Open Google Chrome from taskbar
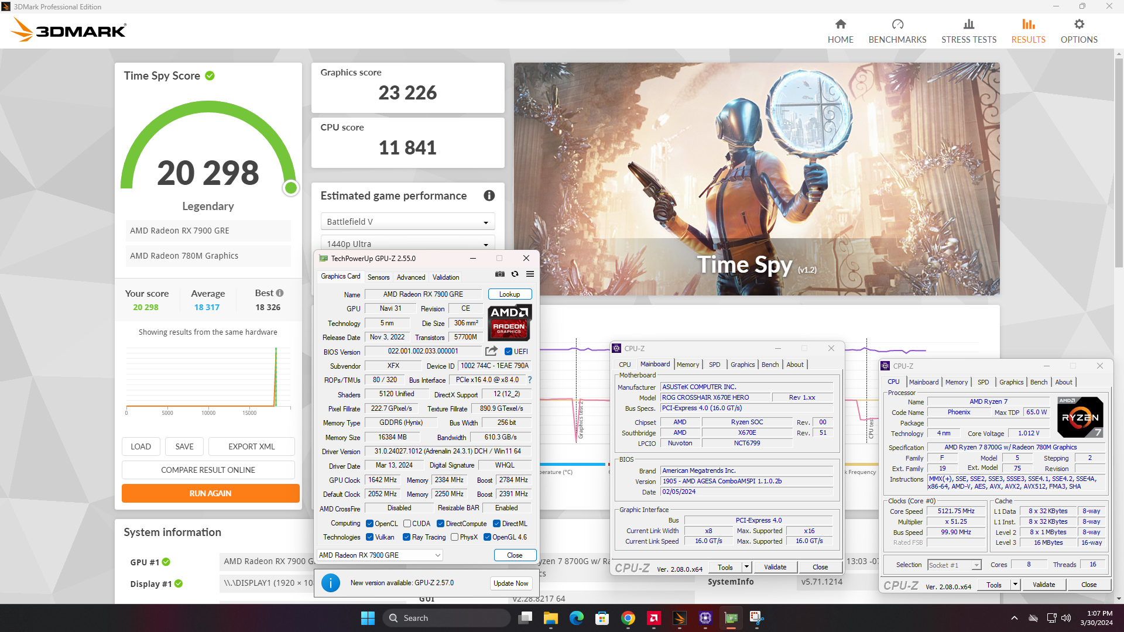1124x632 pixels. pos(628,618)
